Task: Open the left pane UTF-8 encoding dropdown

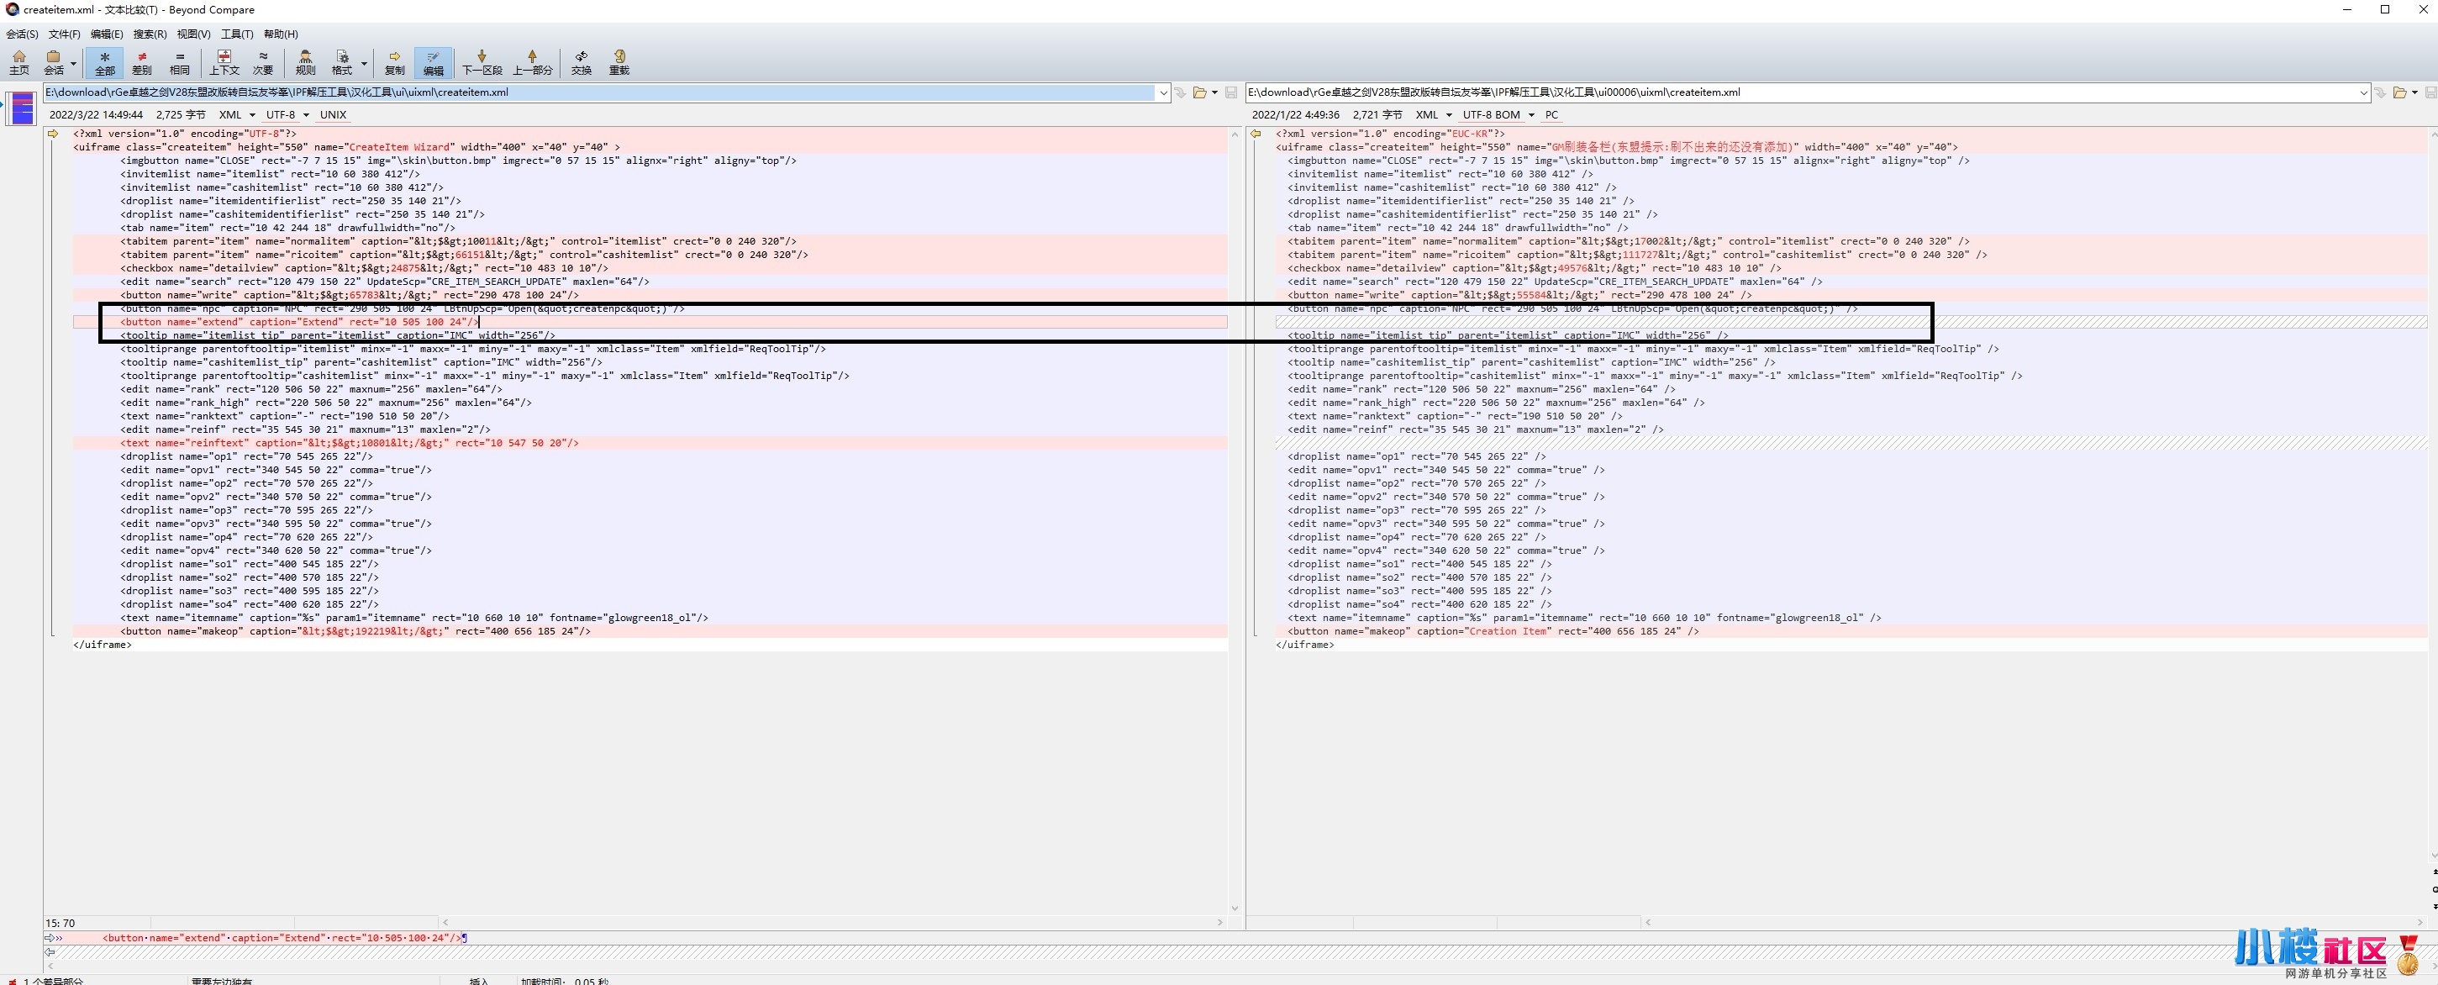Action: pyautogui.click(x=287, y=114)
